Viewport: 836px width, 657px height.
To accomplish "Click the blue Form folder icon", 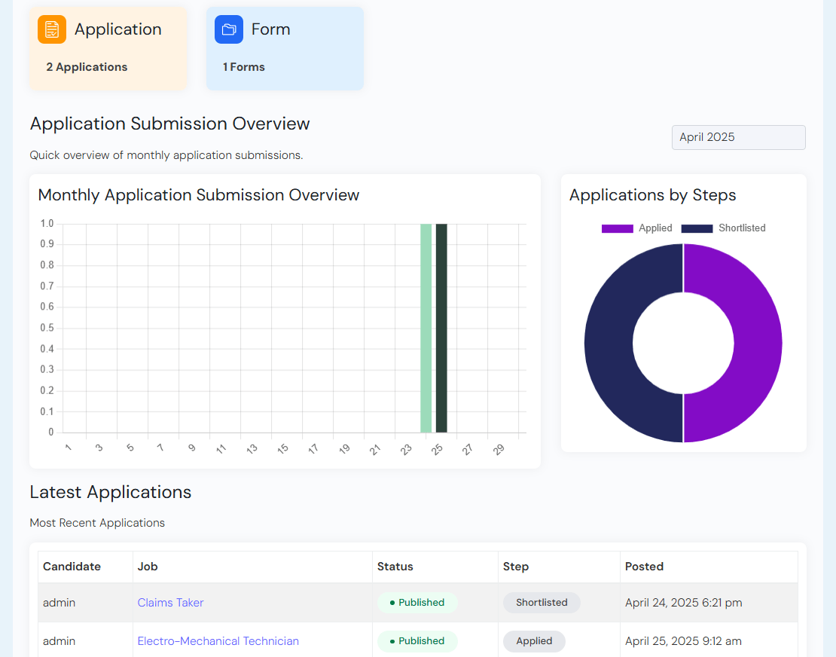I will [229, 29].
